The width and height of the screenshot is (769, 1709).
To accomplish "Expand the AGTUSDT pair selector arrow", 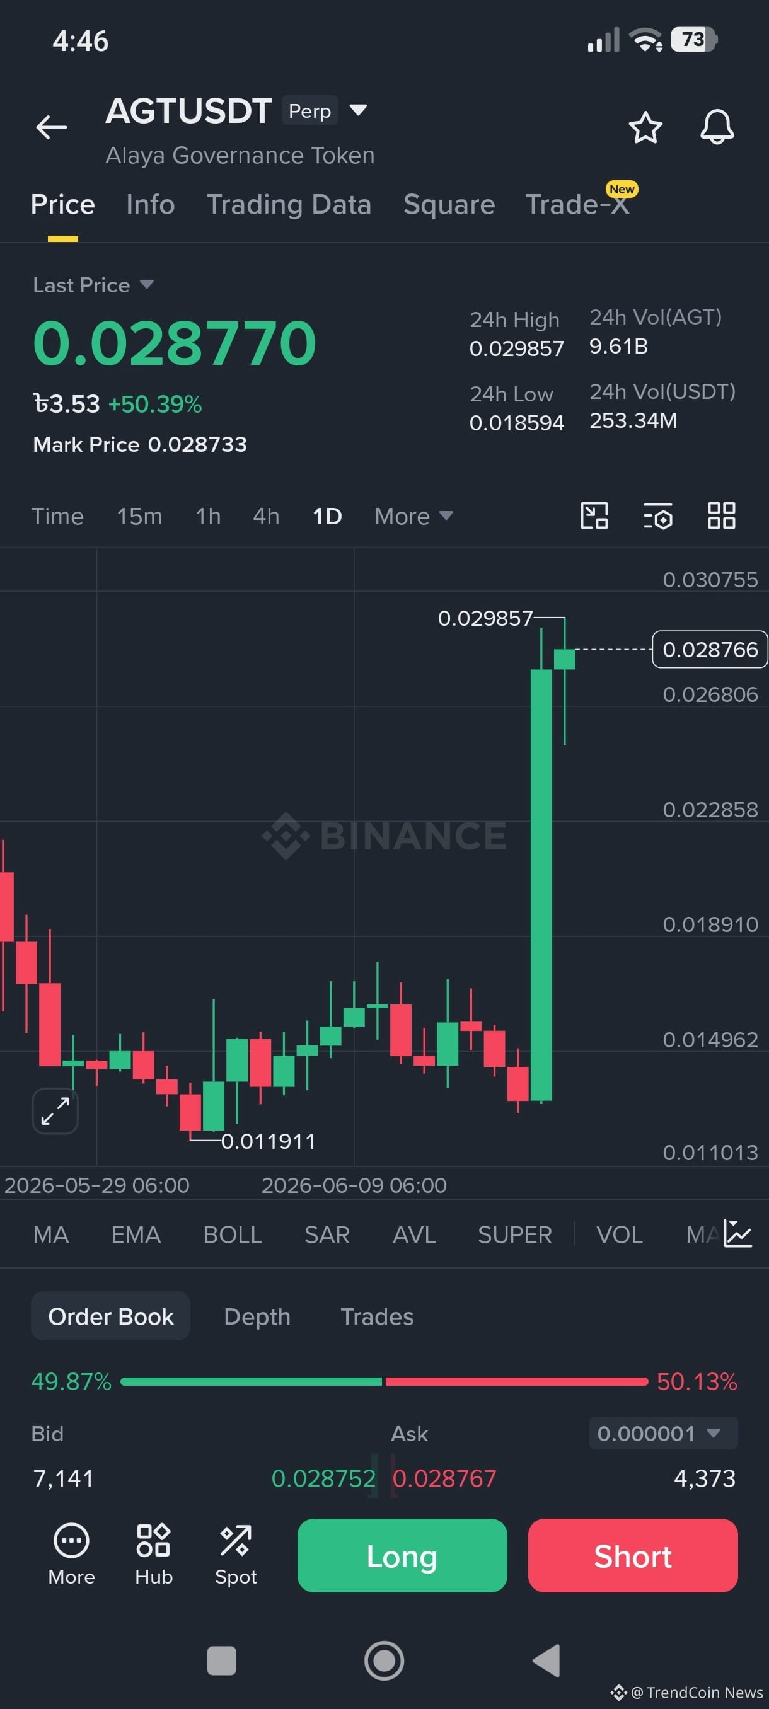I will (358, 110).
